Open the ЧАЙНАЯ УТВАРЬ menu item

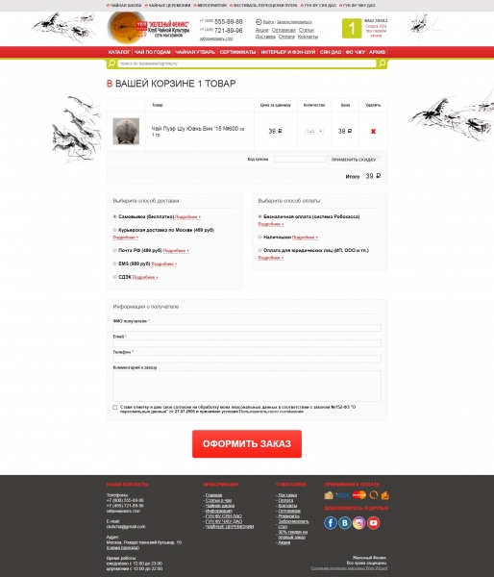pyautogui.click(x=195, y=52)
